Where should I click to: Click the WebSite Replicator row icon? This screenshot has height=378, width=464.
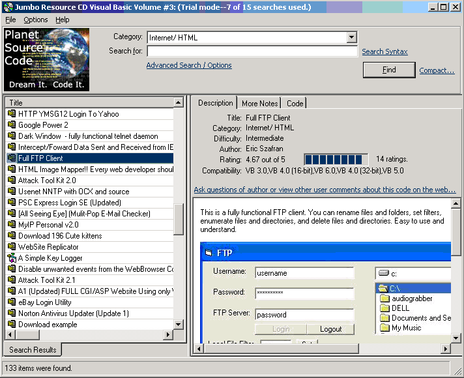pos(12,246)
